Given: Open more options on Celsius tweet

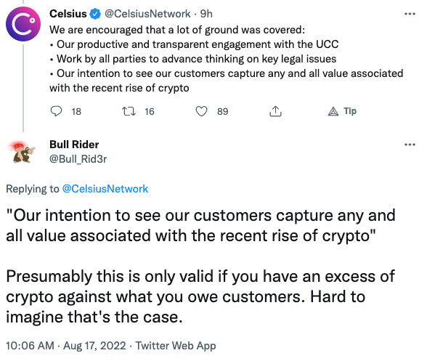Looking at the screenshot, I should click(x=410, y=14).
